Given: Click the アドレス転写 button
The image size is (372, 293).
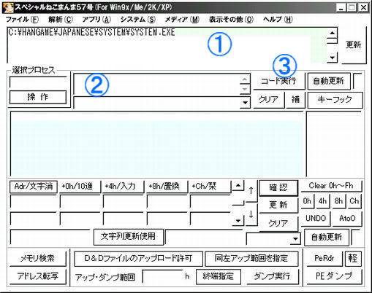Looking at the screenshot, I should point(37,276).
